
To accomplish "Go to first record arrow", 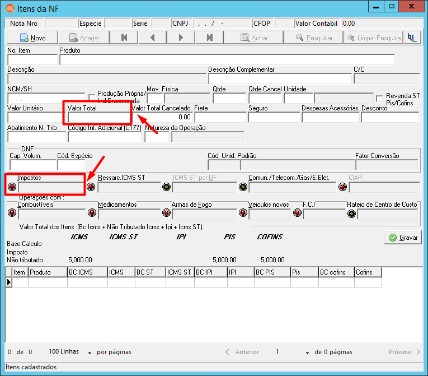I will 124,38.
